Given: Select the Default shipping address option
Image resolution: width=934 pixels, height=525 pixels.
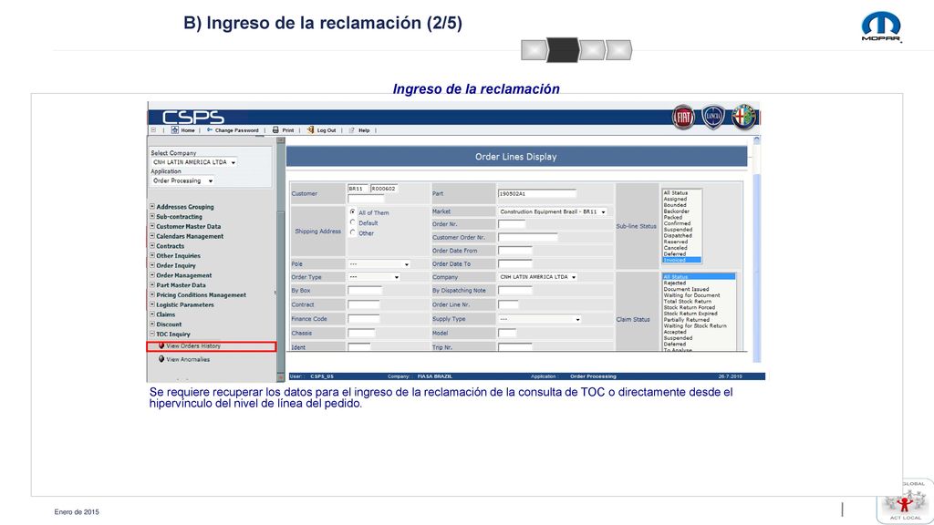Looking at the screenshot, I should point(353,222).
